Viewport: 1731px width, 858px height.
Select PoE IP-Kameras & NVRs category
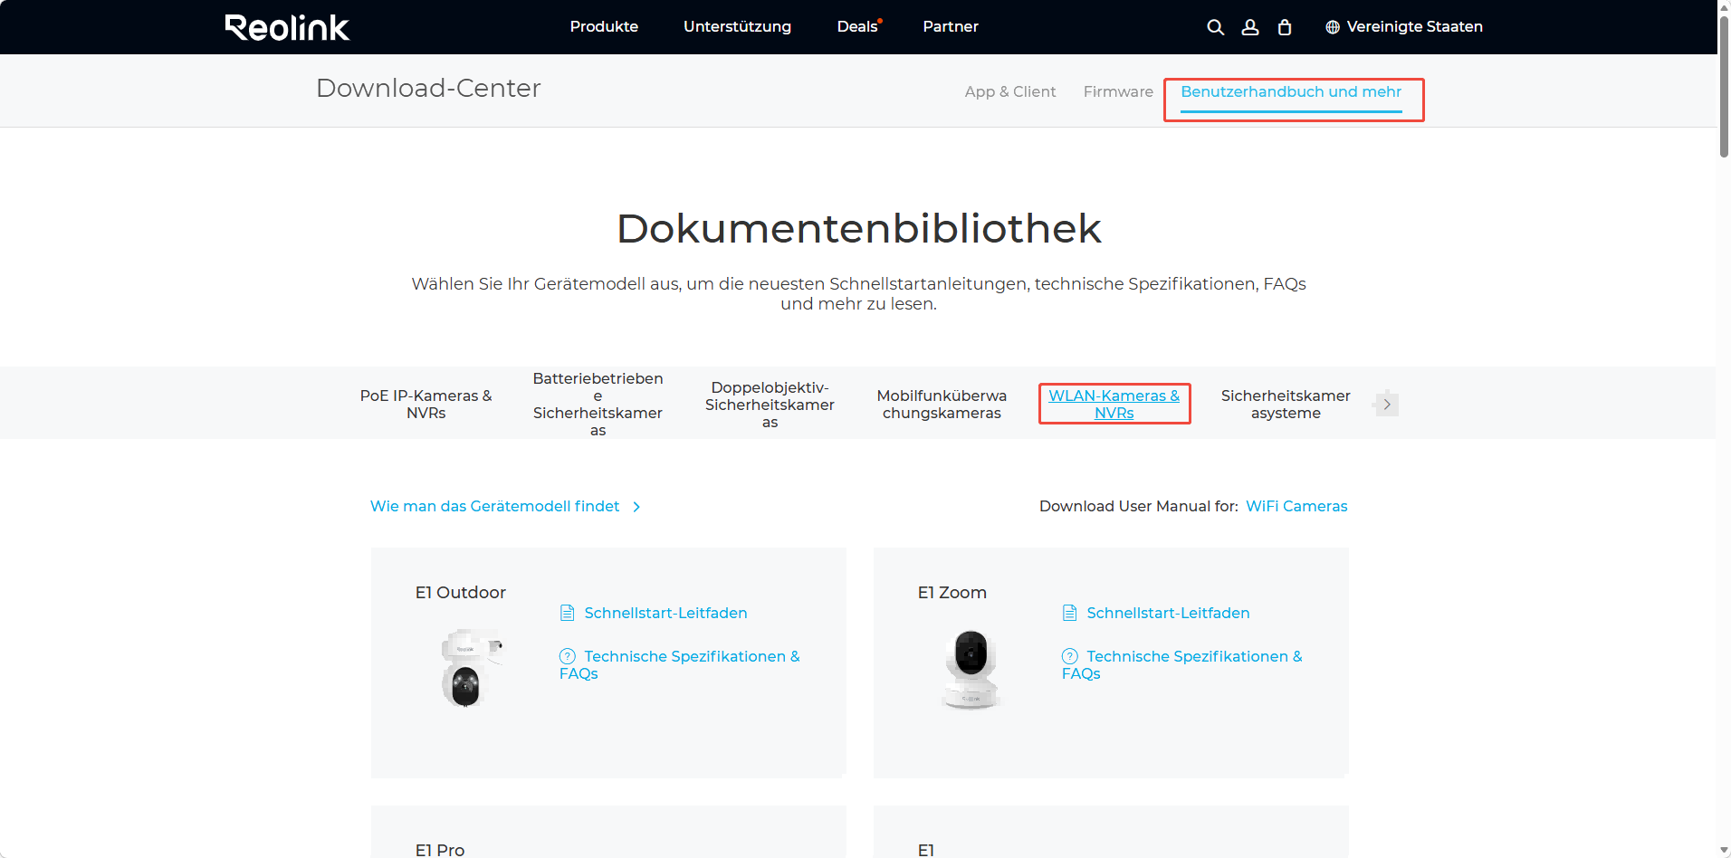[426, 404]
